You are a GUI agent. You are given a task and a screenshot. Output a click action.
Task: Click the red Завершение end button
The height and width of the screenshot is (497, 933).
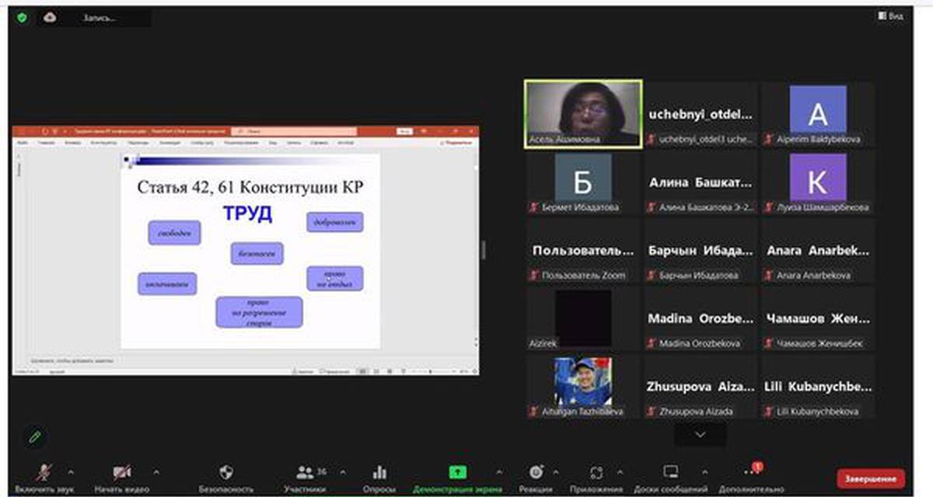click(871, 478)
